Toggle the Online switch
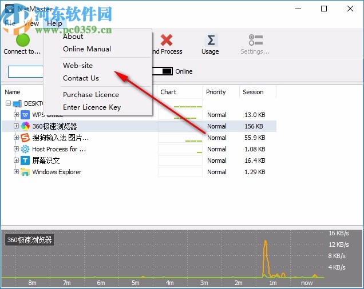The height and width of the screenshot is (289, 364). [163, 71]
